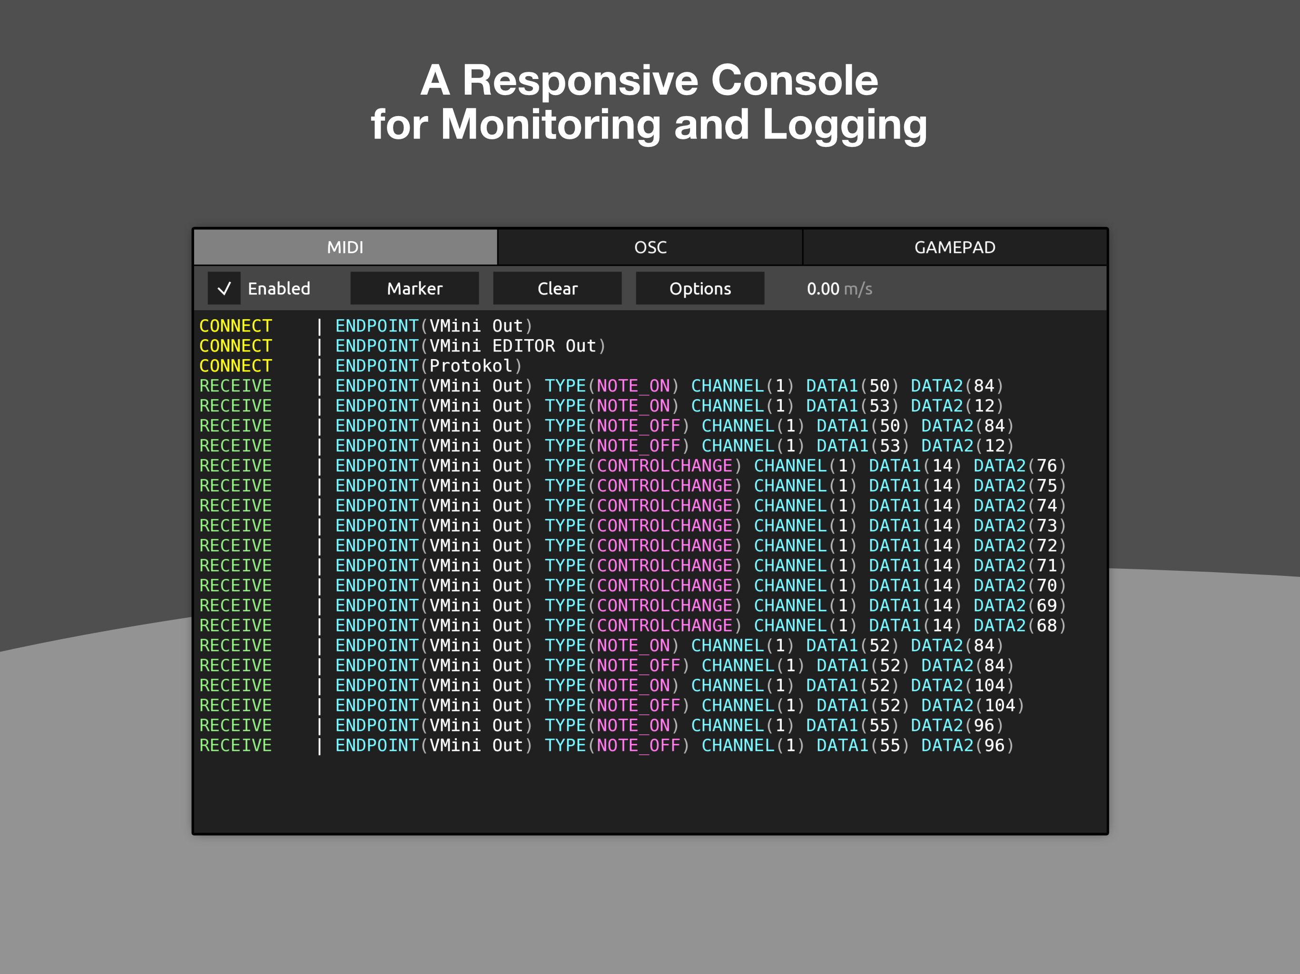Screen dimensions: 1300x974
Task: Select the CONTROLCHANGE DATA2(69) line
Action: pos(633,606)
